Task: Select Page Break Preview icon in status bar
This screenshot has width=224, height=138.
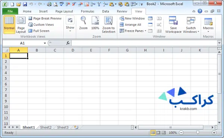Action: pyautogui.click(x=164, y=133)
